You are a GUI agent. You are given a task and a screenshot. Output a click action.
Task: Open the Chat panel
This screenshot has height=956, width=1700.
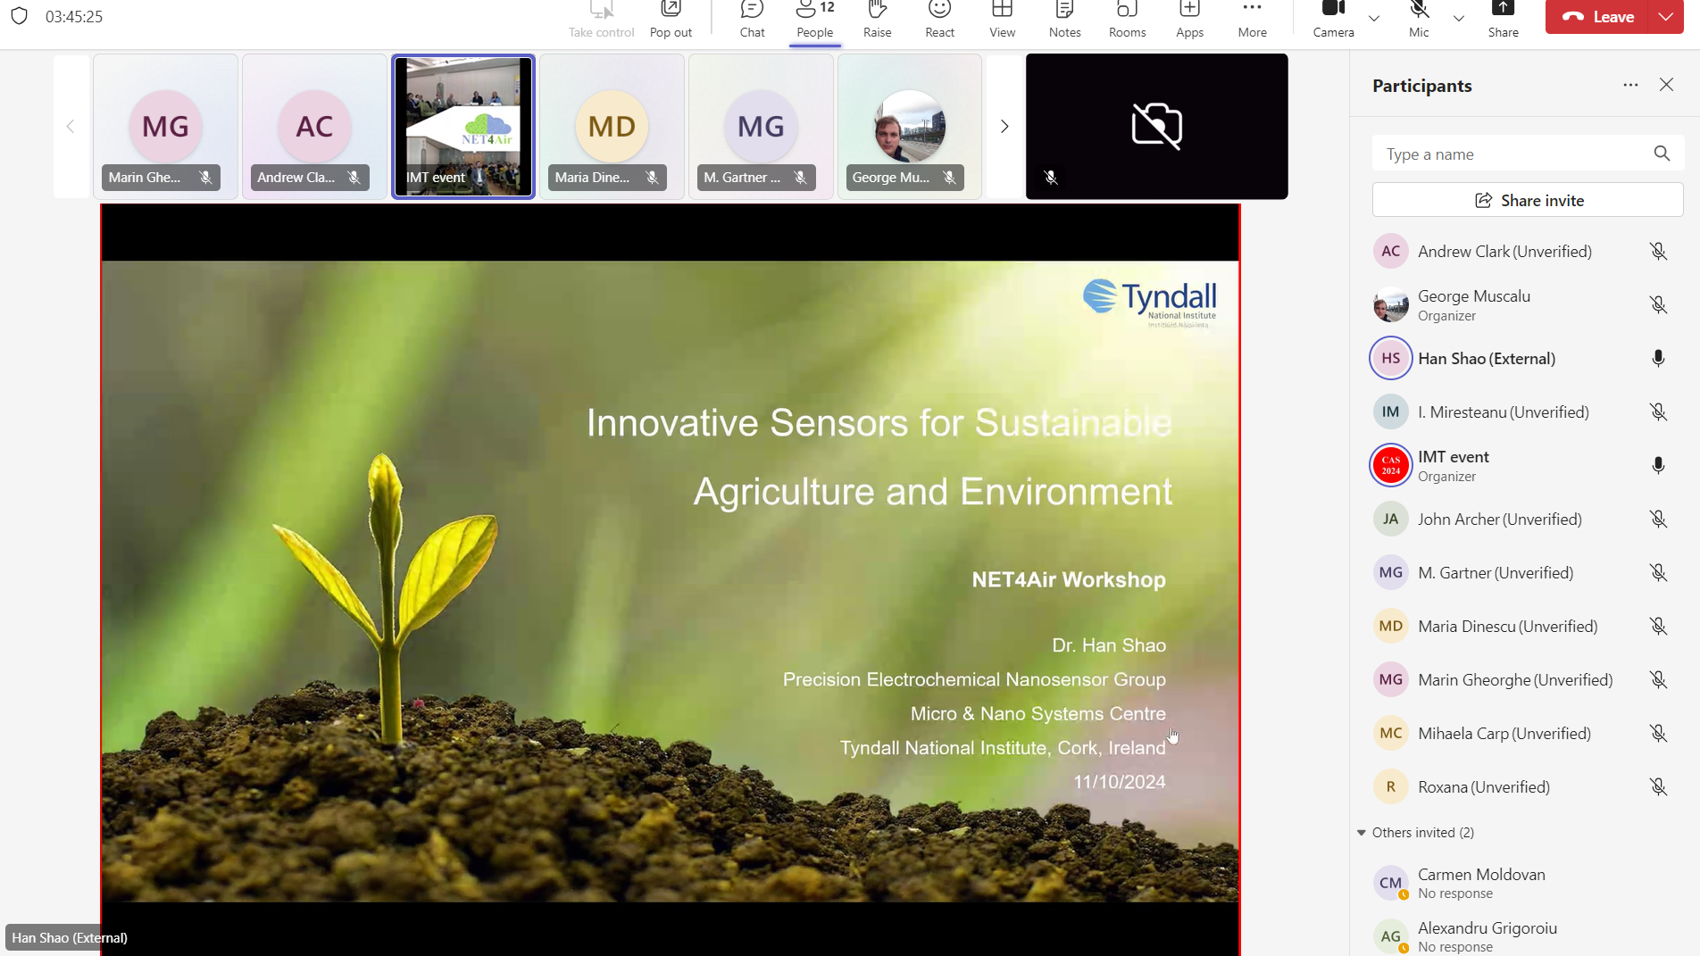(x=752, y=20)
